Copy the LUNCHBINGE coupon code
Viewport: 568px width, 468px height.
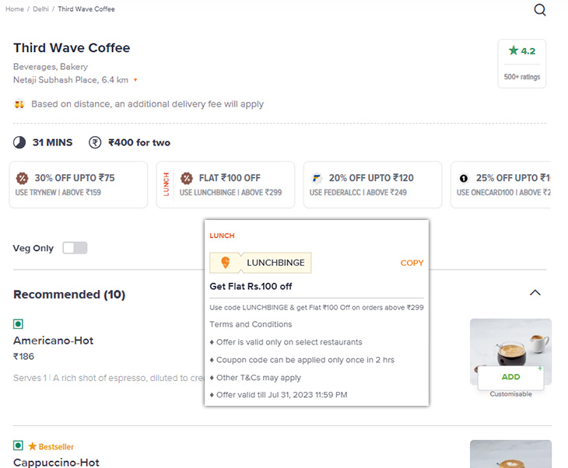coord(412,263)
